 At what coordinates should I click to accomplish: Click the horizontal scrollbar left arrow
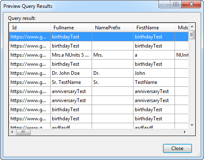point(12,132)
